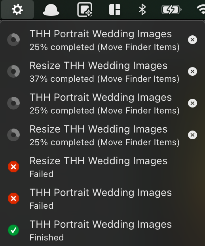Select Resize THH Wedding Images 37% completed entry
Image resolution: width=205 pixels, height=246 pixels.
102,71
